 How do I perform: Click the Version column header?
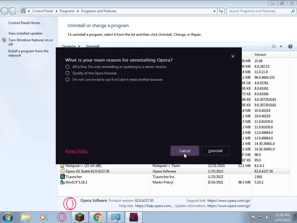[271, 54]
